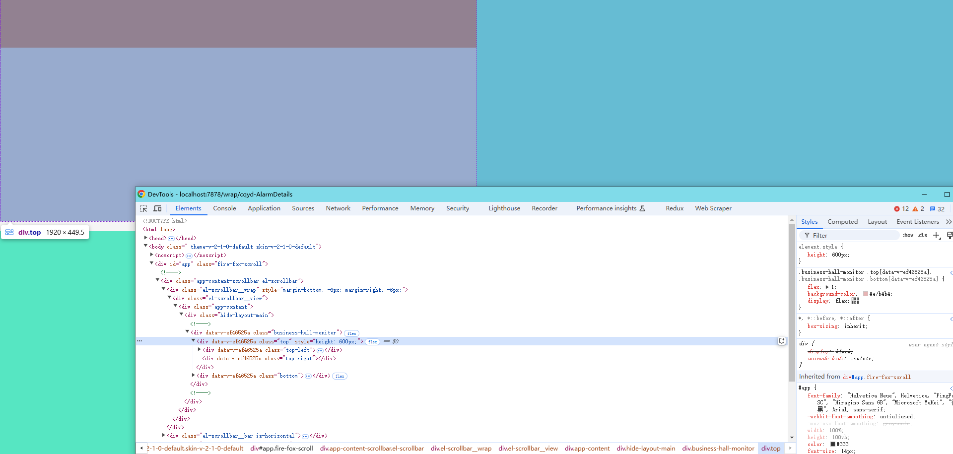This screenshot has height=454, width=953.
Task: Expand the noscript element node
Action: (151, 255)
